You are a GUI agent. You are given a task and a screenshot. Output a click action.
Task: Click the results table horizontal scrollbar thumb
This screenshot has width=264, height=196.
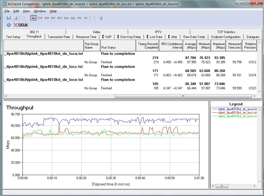pos(183,96)
